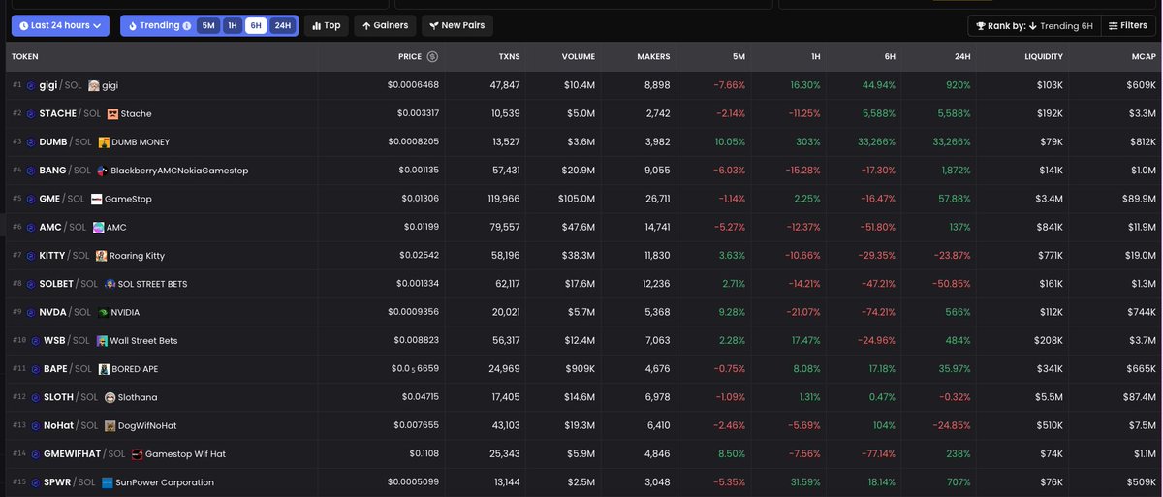
Task: Open the Gainers view
Action: 386,25
